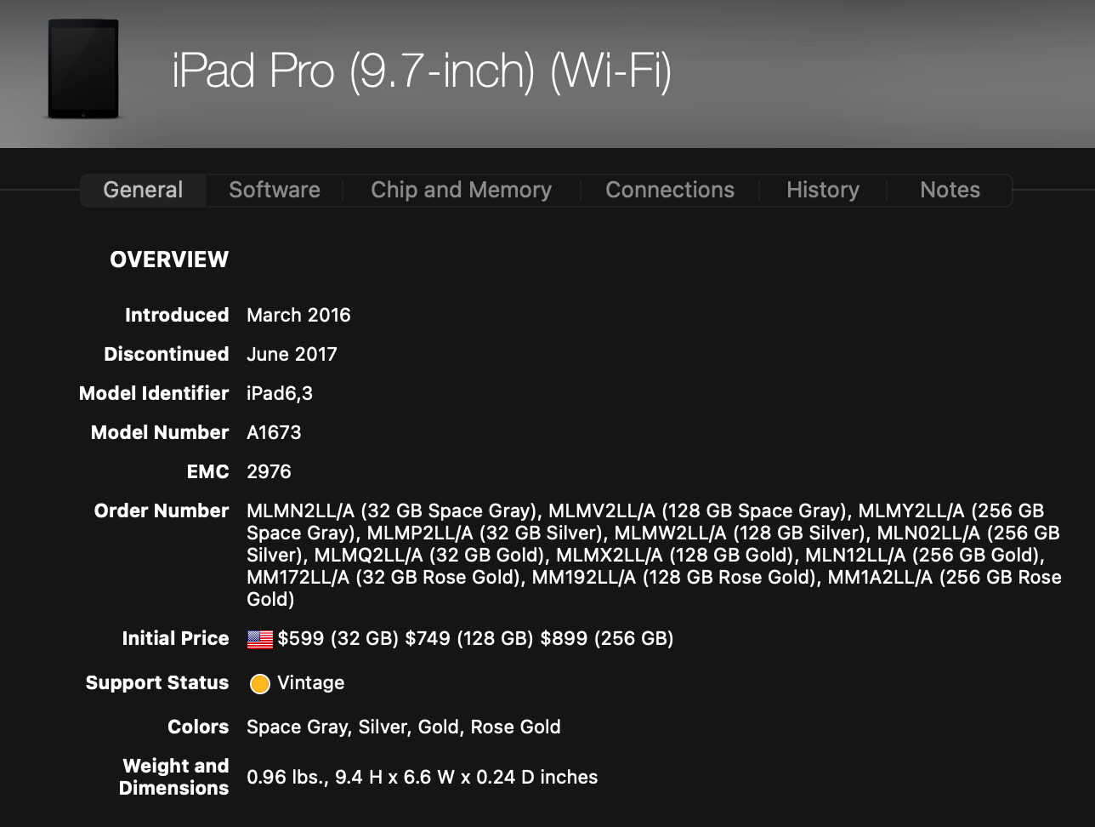Click the Model Identifier label
Image resolution: width=1095 pixels, height=827 pixels.
[154, 393]
